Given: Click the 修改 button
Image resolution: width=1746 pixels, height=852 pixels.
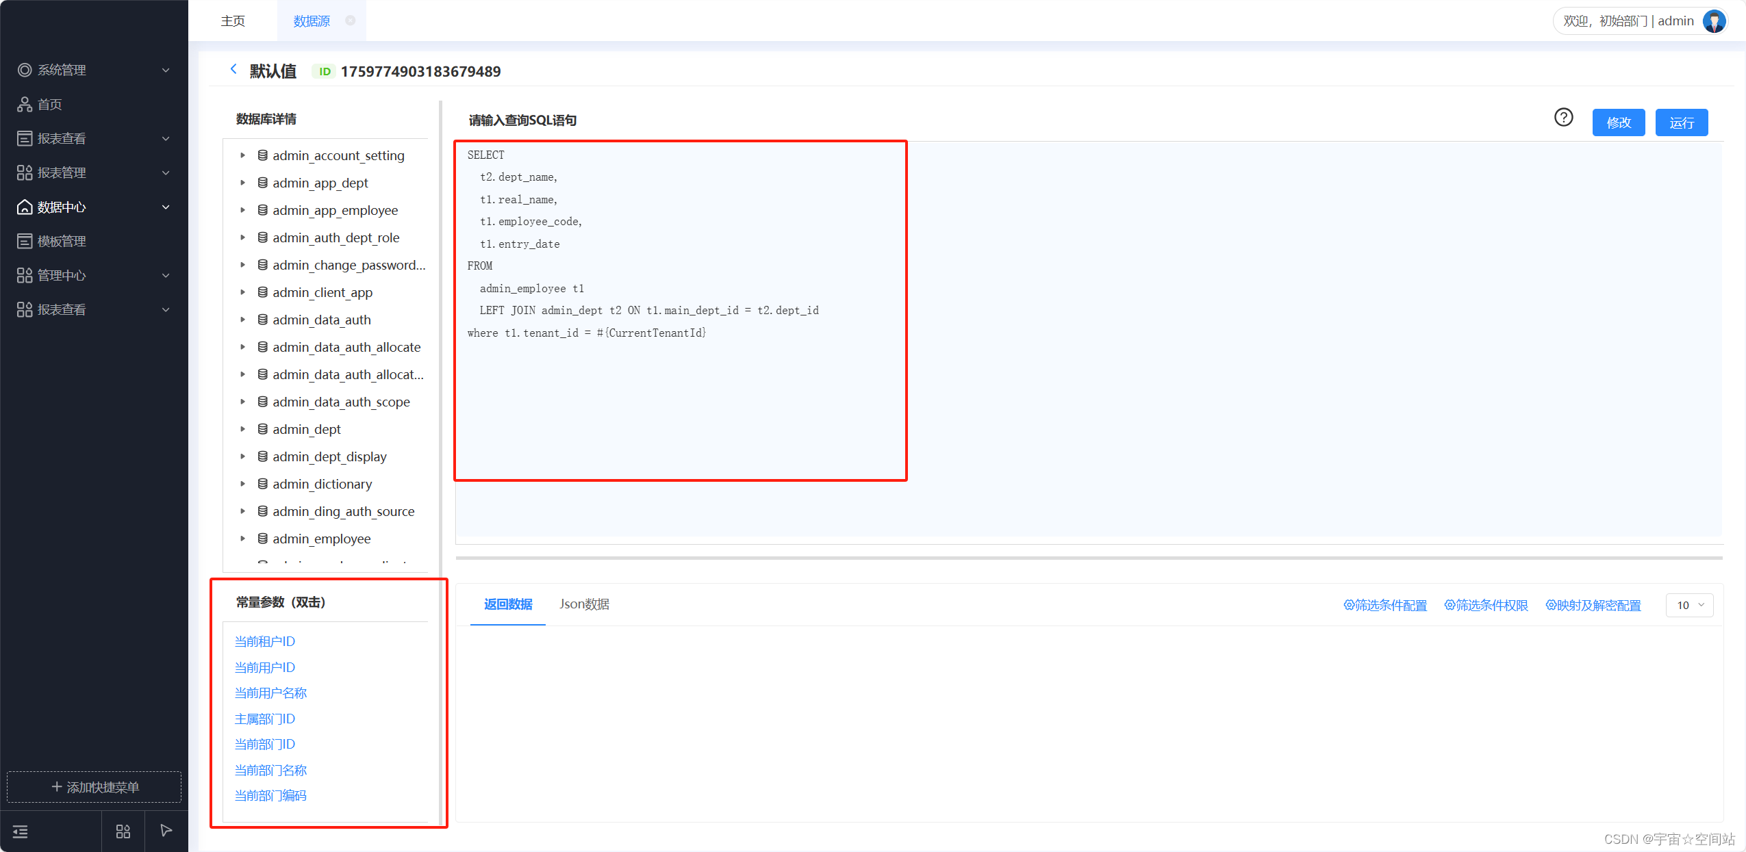Looking at the screenshot, I should click(1618, 122).
